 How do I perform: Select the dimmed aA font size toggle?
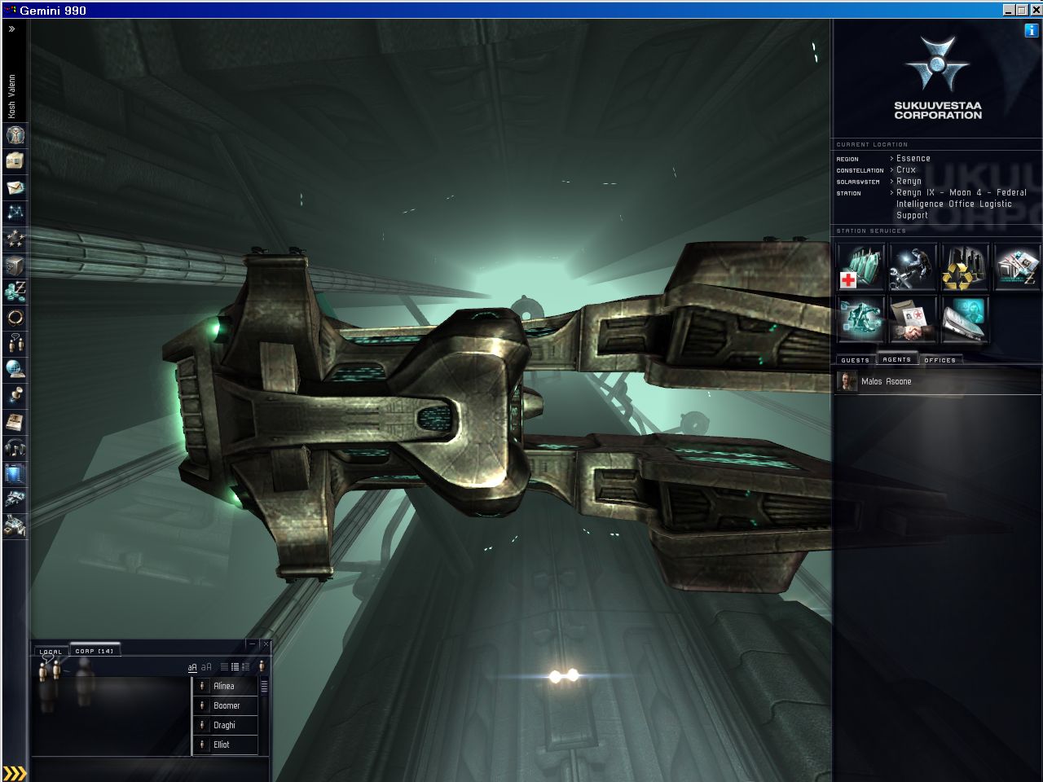(x=206, y=667)
